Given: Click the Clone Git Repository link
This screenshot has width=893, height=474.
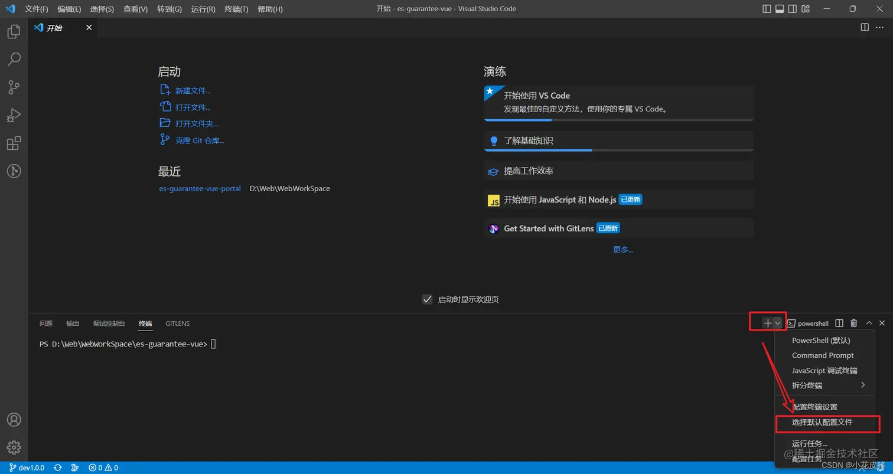Looking at the screenshot, I should [x=200, y=140].
